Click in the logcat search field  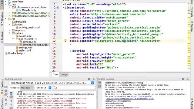75,88
